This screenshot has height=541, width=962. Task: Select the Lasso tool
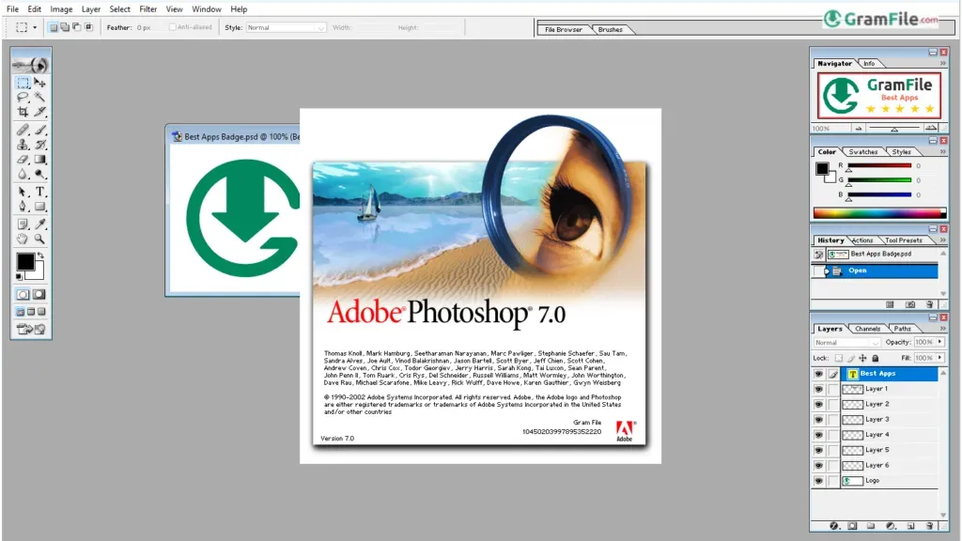point(23,97)
